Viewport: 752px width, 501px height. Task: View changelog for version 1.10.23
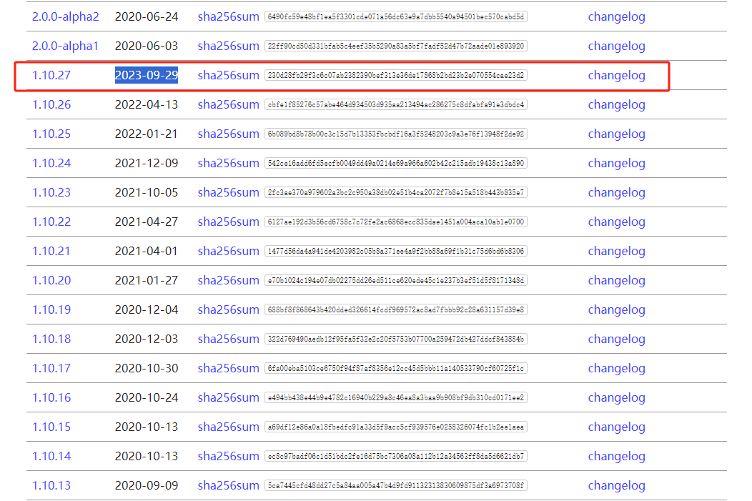(616, 192)
